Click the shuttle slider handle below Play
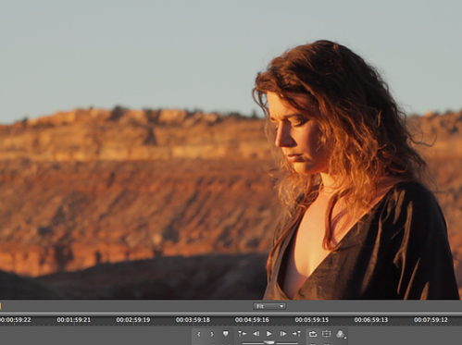This screenshot has width=462, height=345. (x=269, y=342)
